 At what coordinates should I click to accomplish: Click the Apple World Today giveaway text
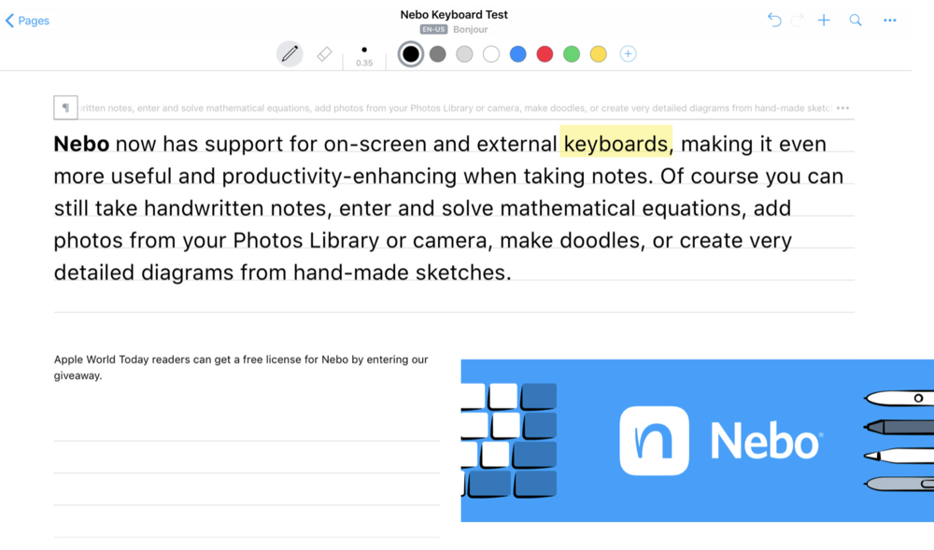241,367
